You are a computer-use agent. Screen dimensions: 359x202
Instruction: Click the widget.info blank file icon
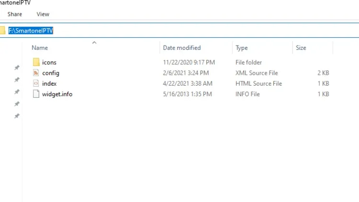click(x=36, y=94)
